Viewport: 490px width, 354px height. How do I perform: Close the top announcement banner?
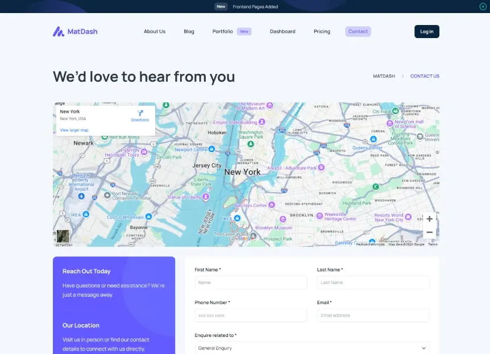click(x=483, y=6)
